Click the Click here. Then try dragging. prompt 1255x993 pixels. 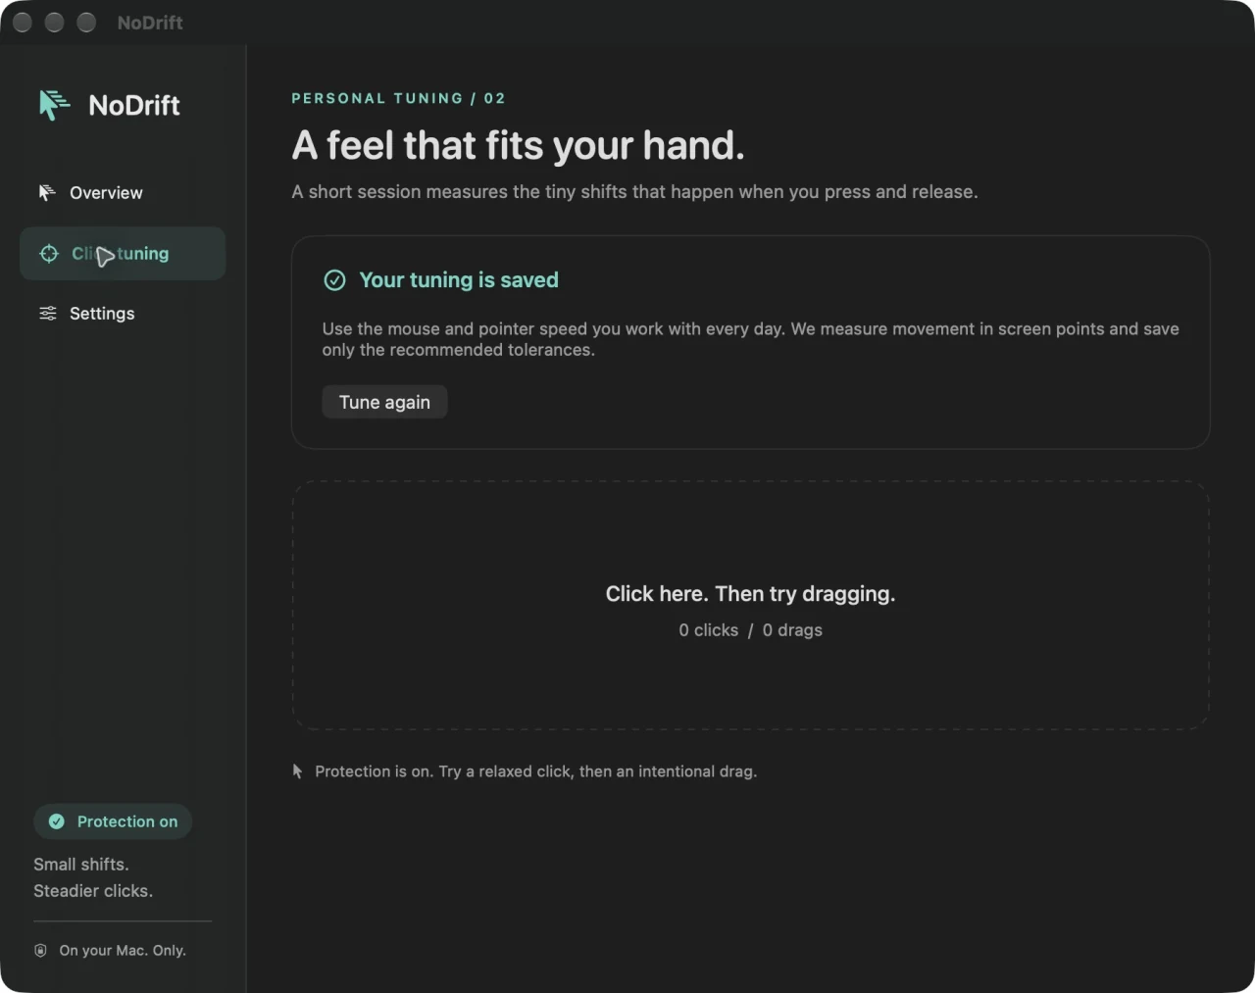pos(750,594)
